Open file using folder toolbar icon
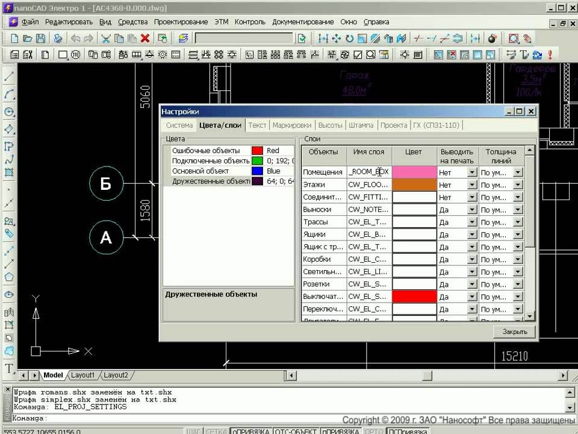This screenshot has height=434, width=578. (x=27, y=39)
